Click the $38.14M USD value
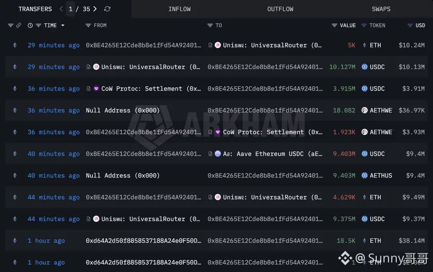The width and height of the screenshot is (433, 272). 411,241
